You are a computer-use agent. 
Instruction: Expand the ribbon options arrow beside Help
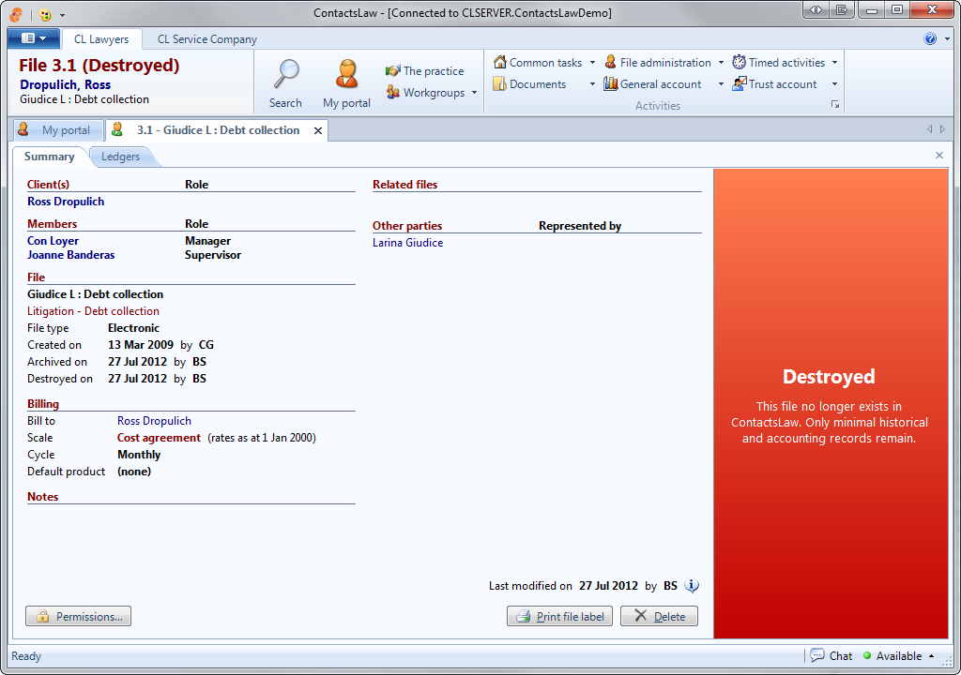click(947, 38)
